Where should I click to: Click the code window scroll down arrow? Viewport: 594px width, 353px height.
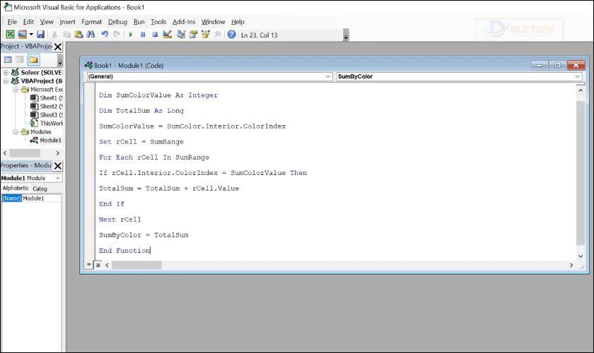(581, 256)
